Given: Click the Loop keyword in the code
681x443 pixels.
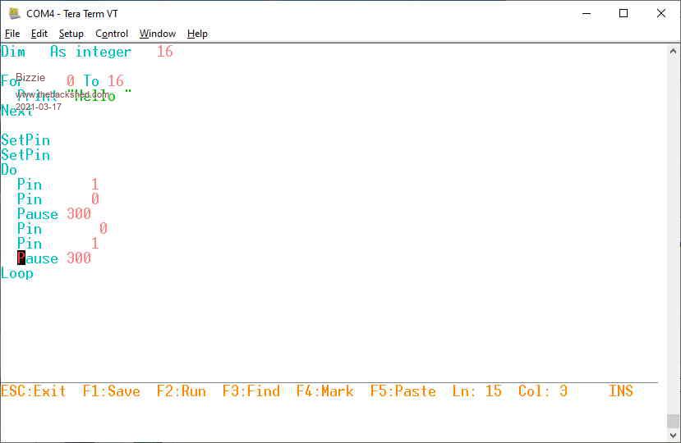Looking at the screenshot, I should [x=17, y=273].
